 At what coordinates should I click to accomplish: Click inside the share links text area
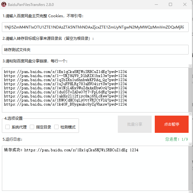click(95, 90)
